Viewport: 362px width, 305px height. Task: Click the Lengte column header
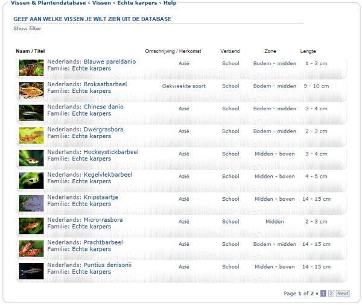point(308,51)
